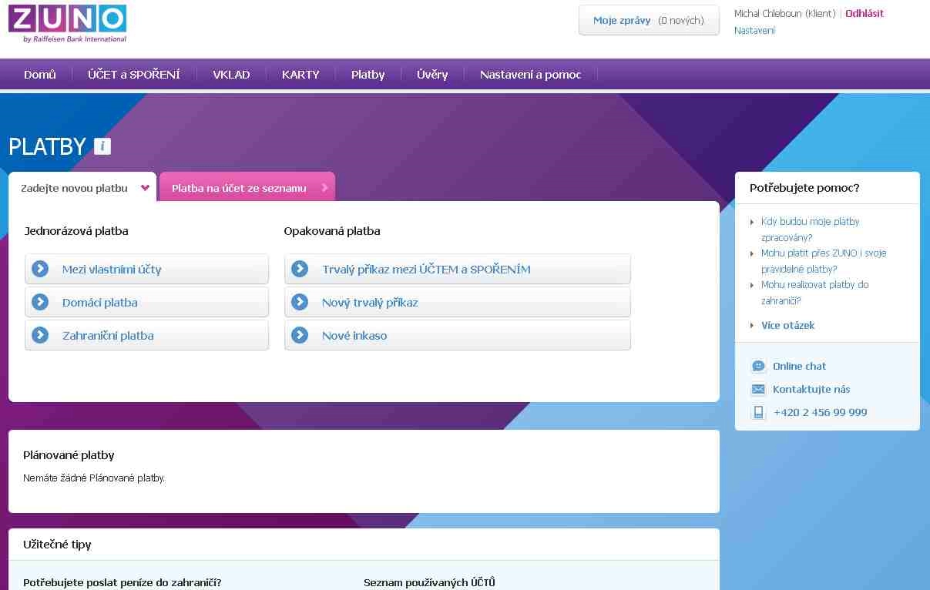This screenshot has height=590, width=930.
Task: Click the Online chat smiley icon
Action: click(x=758, y=367)
